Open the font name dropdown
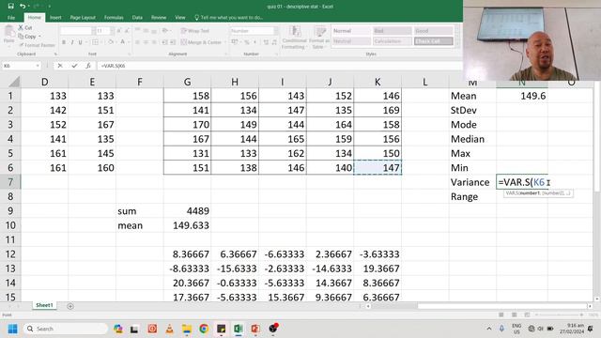This screenshot has height=338, width=601. [x=93, y=31]
